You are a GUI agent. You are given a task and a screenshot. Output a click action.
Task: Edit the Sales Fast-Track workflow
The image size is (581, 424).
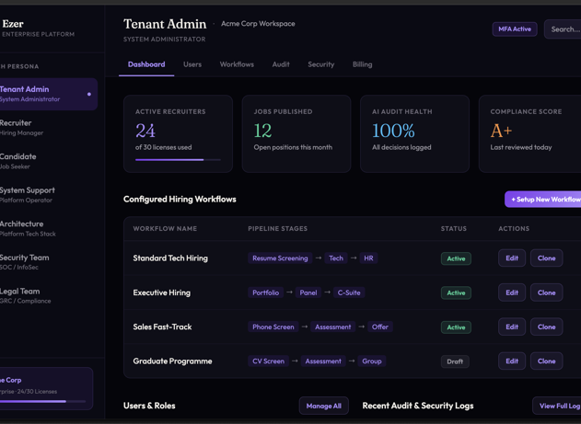pyautogui.click(x=512, y=327)
